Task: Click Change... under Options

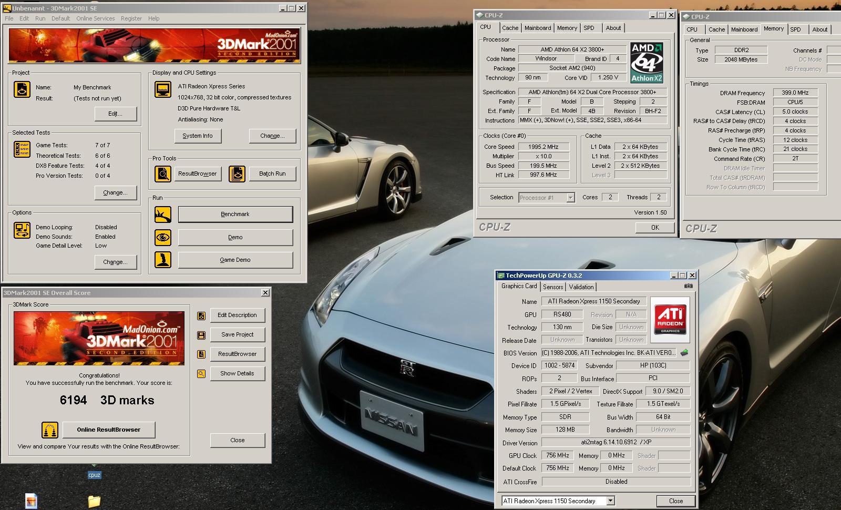Action: pyautogui.click(x=116, y=262)
